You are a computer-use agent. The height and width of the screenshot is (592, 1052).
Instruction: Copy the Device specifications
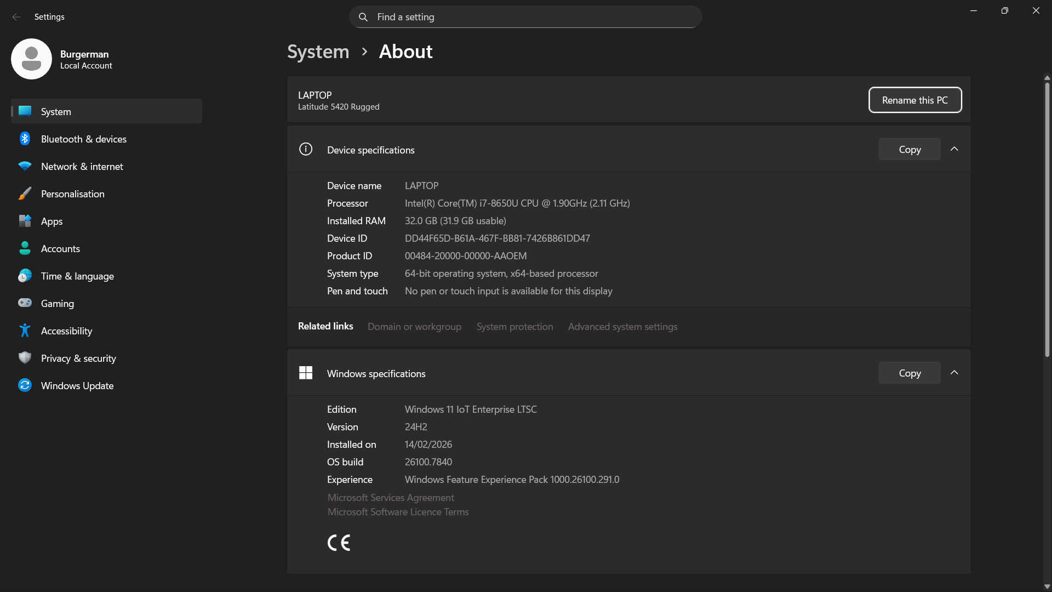[909, 149]
